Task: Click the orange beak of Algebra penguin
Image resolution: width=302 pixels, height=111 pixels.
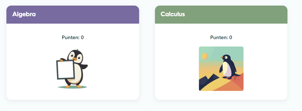Action: pyautogui.click(x=75, y=59)
